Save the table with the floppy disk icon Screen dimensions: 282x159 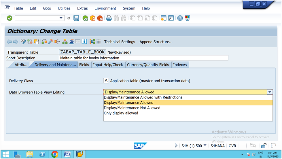pos(76,18)
